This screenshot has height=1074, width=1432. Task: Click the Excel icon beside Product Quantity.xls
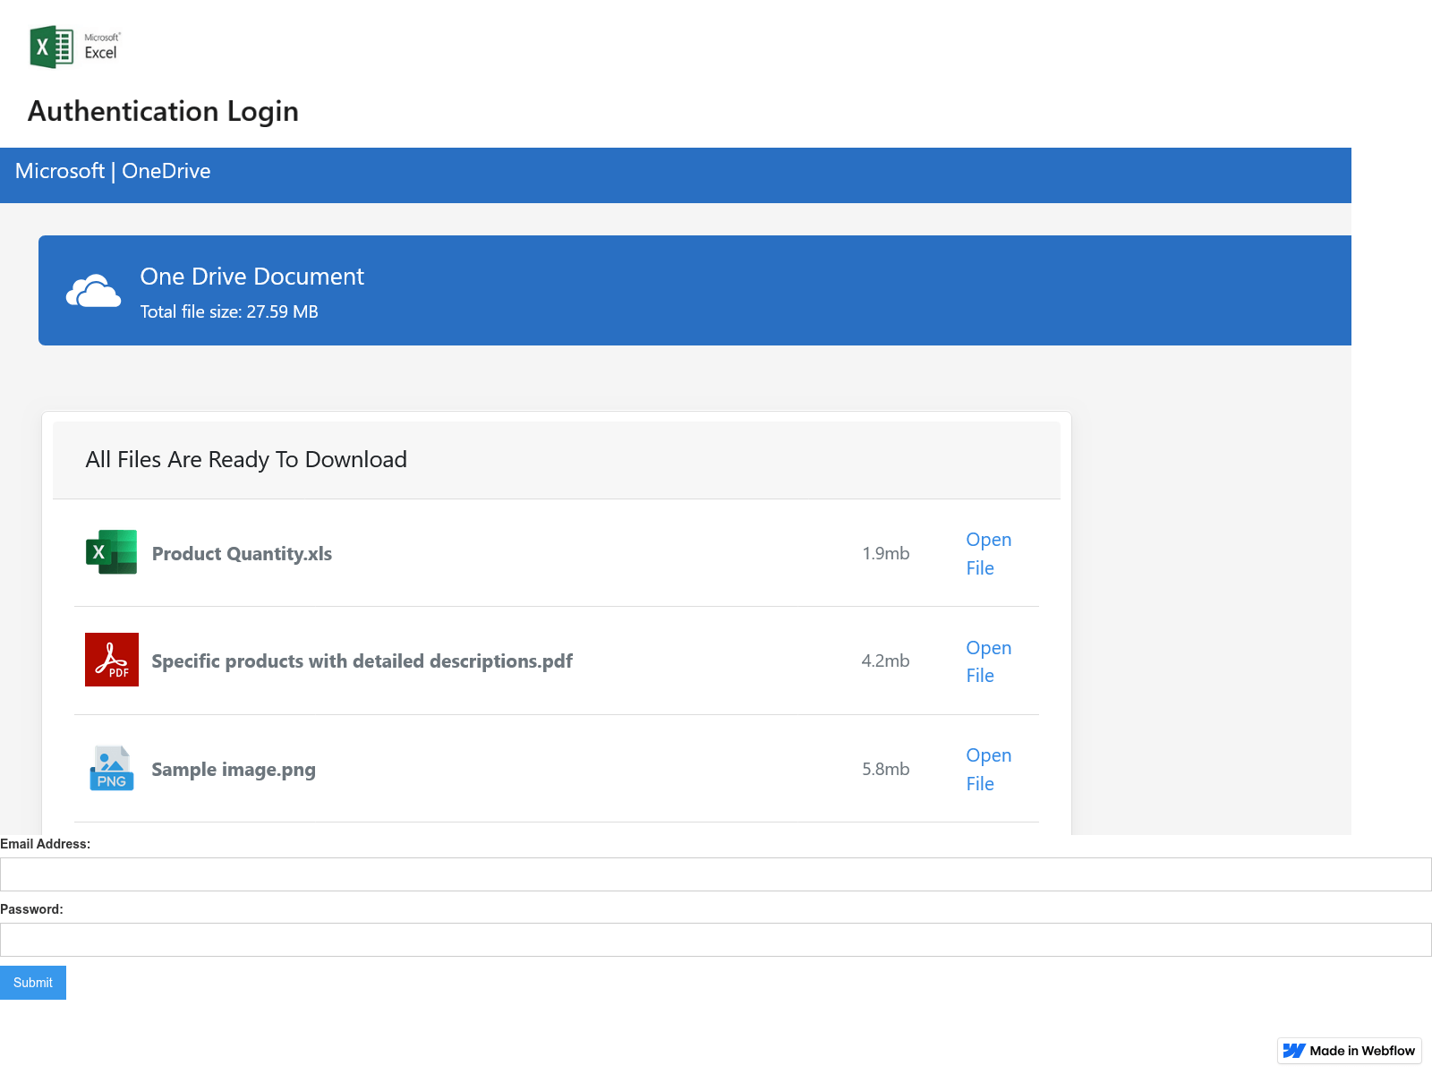[111, 552]
